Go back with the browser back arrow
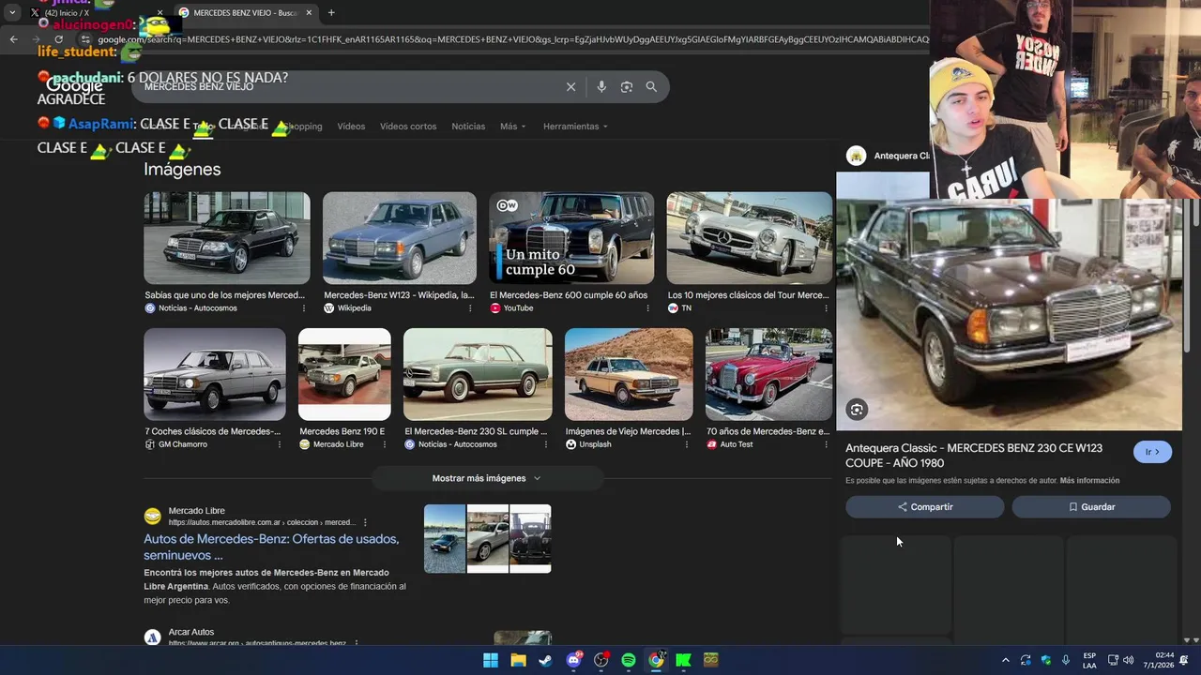 (13, 39)
